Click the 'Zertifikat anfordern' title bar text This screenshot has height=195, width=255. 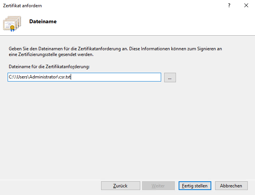[22, 6]
